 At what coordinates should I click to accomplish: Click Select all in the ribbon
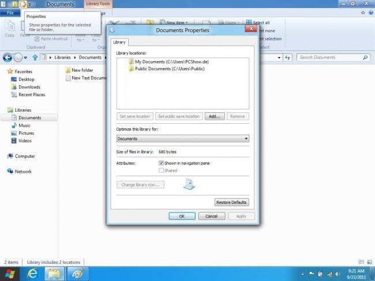point(258,22)
